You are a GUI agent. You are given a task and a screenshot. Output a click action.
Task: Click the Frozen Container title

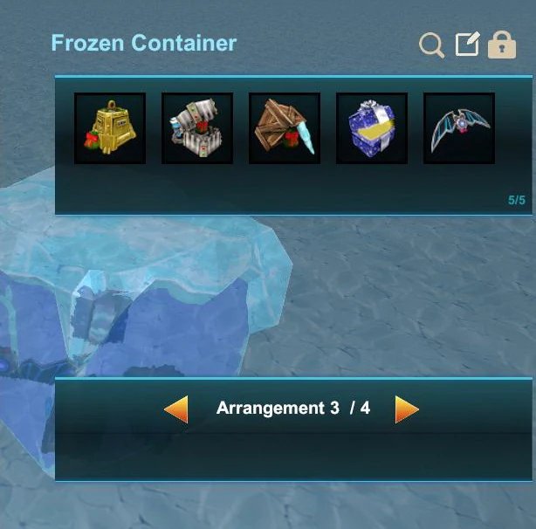144,43
